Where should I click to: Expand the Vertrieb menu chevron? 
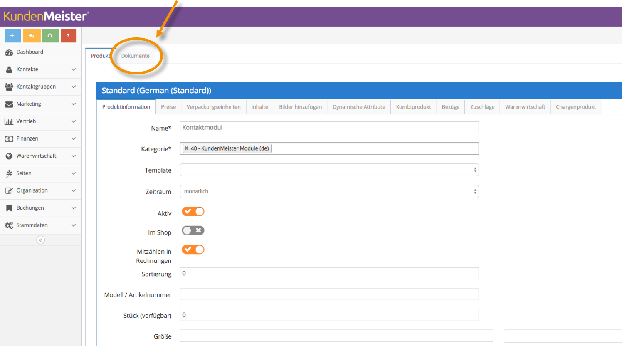74,121
